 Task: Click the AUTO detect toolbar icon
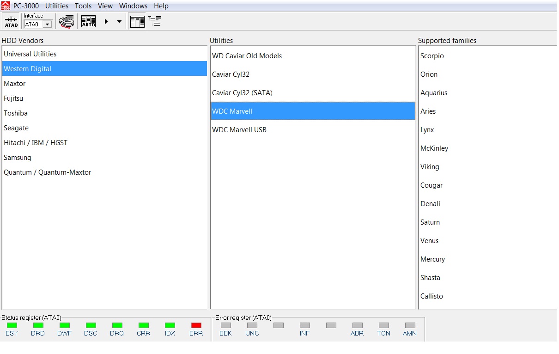[88, 21]
